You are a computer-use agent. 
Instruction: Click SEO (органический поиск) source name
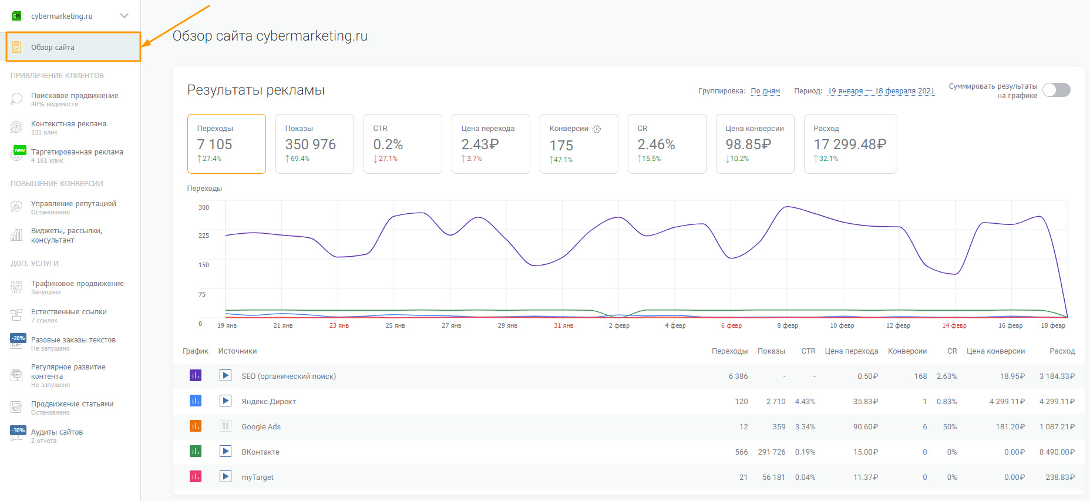(x=289, y=376)
